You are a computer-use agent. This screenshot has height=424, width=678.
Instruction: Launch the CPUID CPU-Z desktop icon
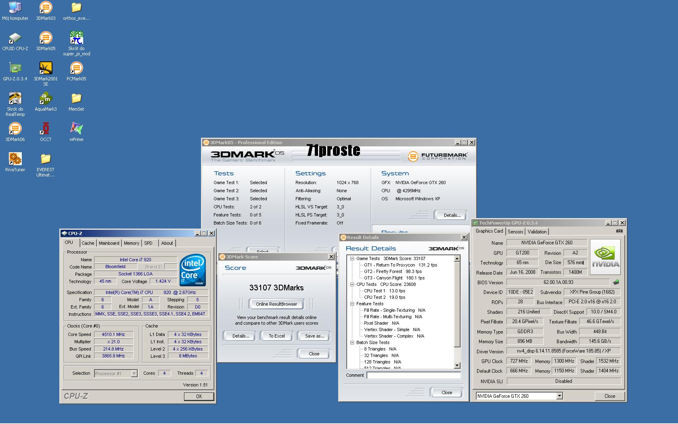[15, 41]
